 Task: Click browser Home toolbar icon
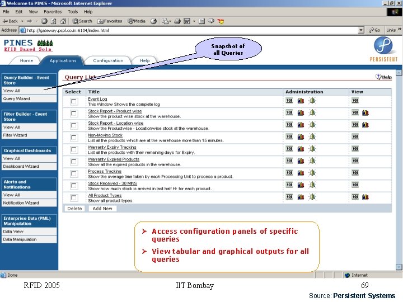(x=63, y=21)
